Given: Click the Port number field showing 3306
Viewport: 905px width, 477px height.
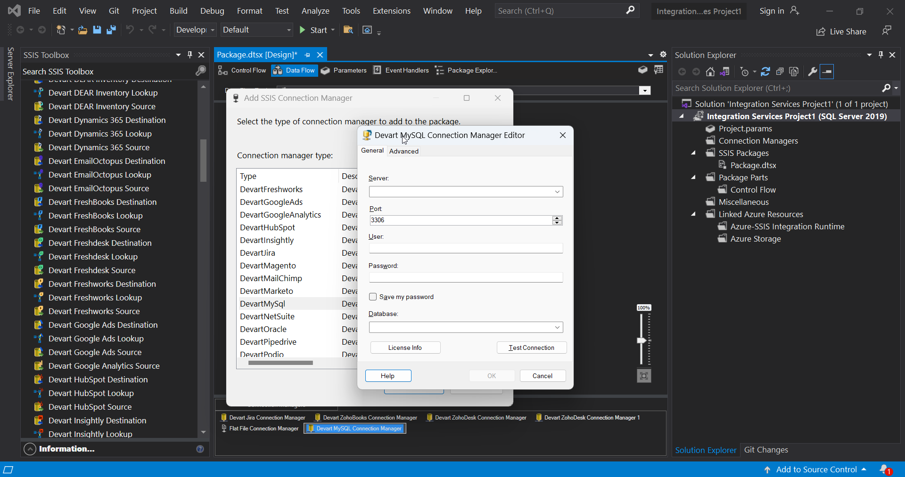Looking at the screenshot, I should pos(461,220).
